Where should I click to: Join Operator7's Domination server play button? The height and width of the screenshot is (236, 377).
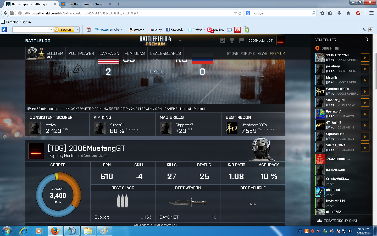point(365,114)
